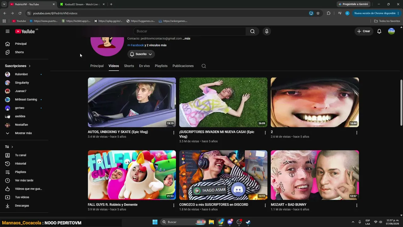
Task: Open Youtube bookmark in bookmarks bar
Action: tap(19, 21)
